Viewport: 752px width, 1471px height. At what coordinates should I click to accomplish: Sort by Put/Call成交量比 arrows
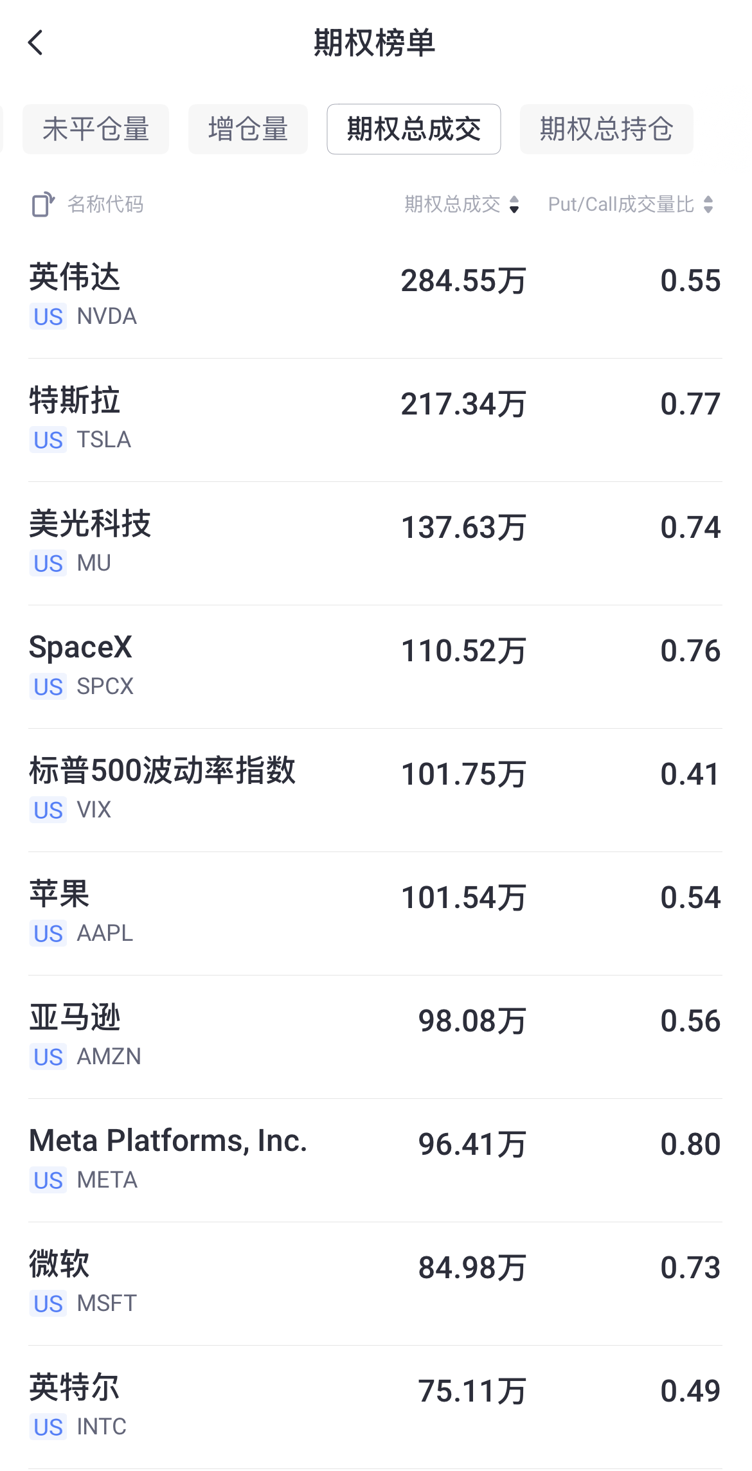tap(708, 204)
